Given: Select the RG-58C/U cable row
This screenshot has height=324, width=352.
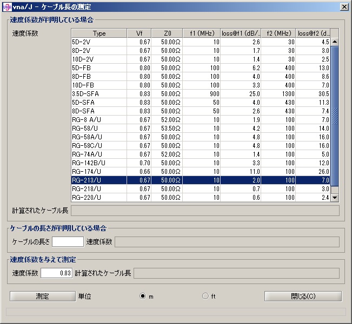Looking at the screenshot, I should [201, 145].
